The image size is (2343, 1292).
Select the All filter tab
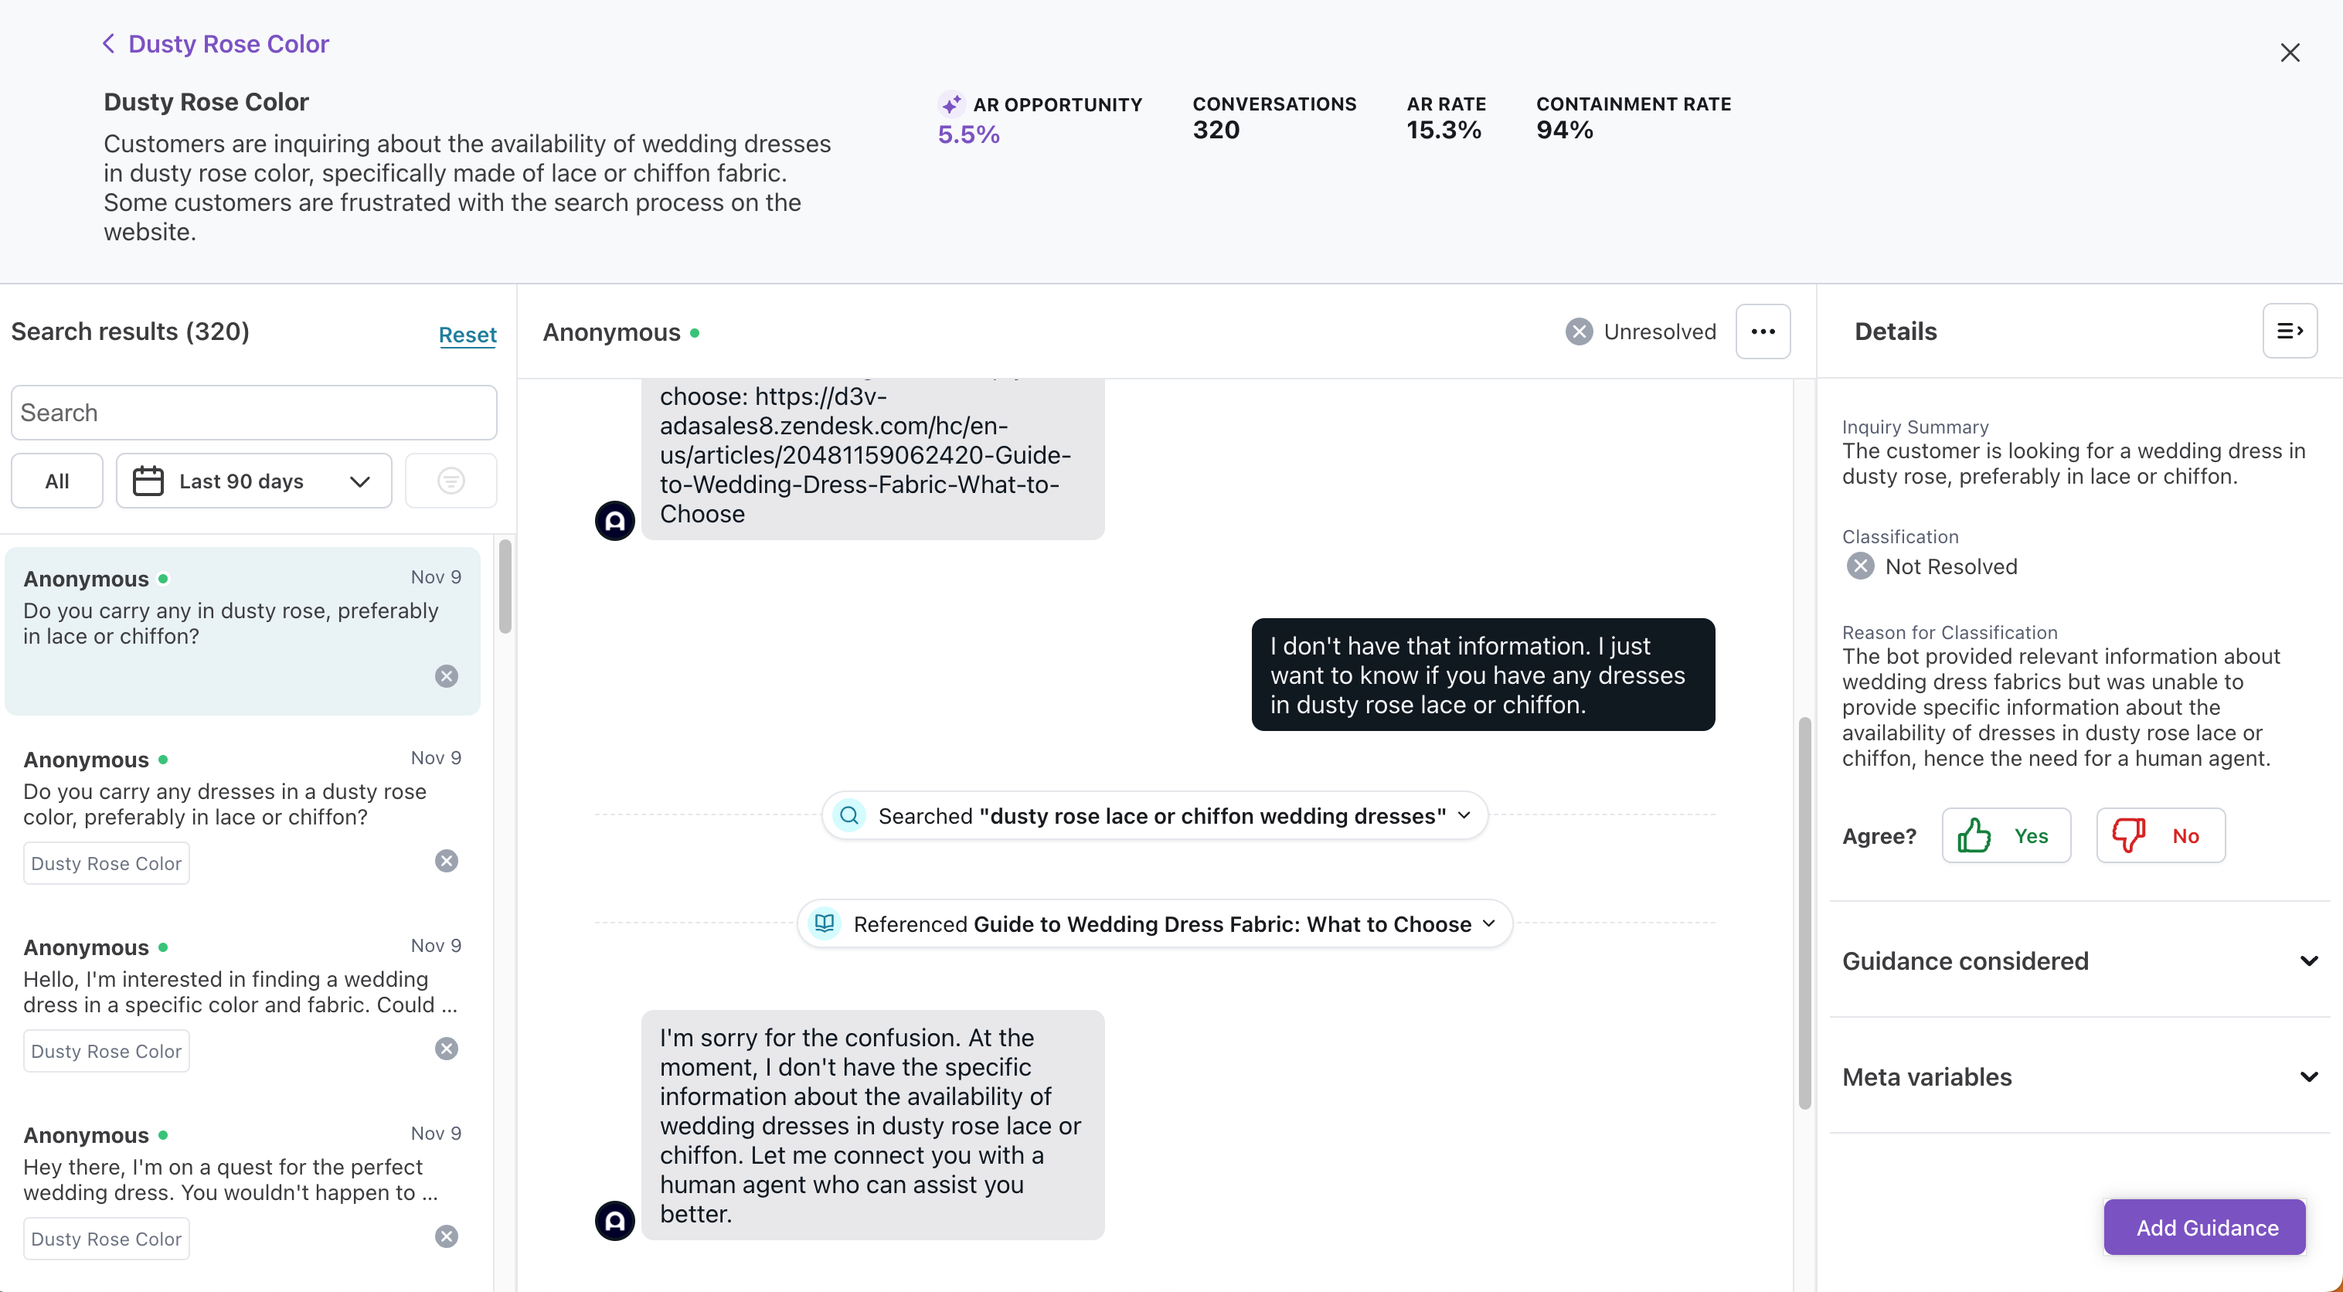pos(57,481)
